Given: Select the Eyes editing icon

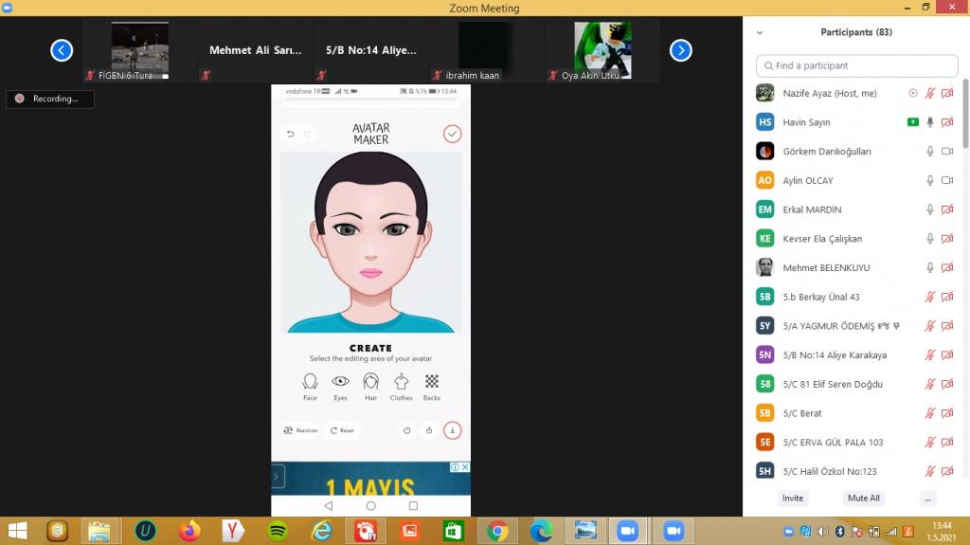Looking at the screenshot, I should pos(340,385).
